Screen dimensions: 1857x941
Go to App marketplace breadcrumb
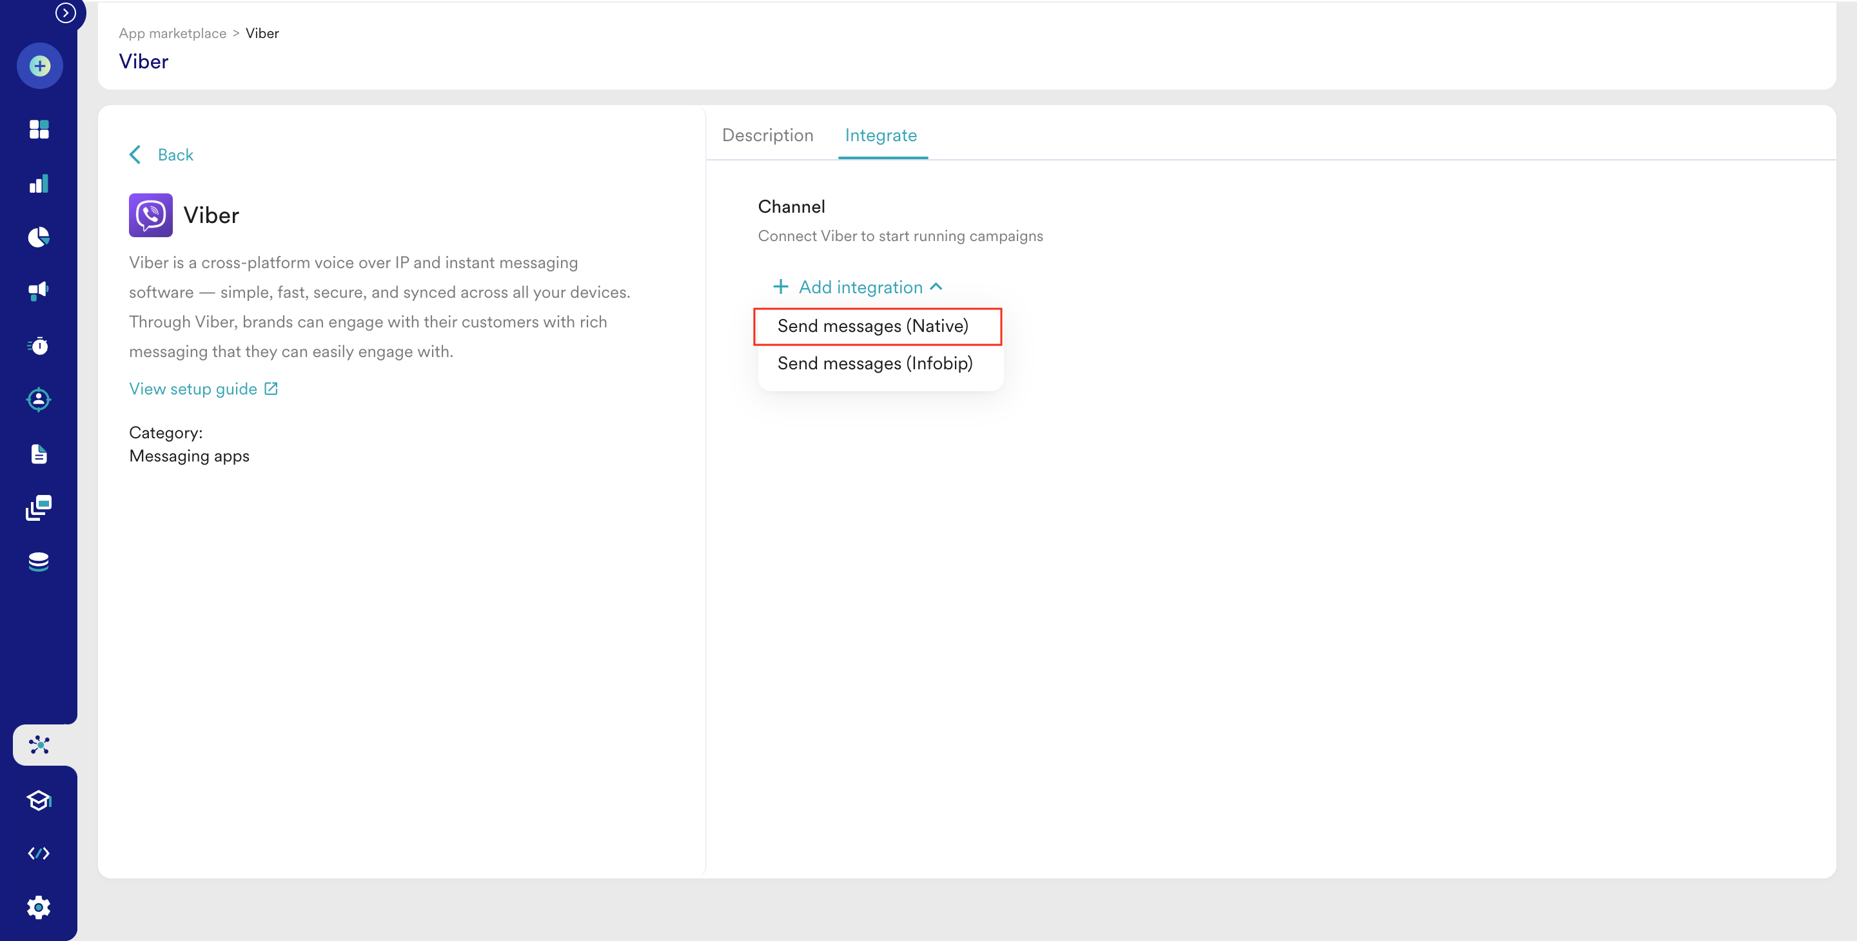(x=172, y=34)
